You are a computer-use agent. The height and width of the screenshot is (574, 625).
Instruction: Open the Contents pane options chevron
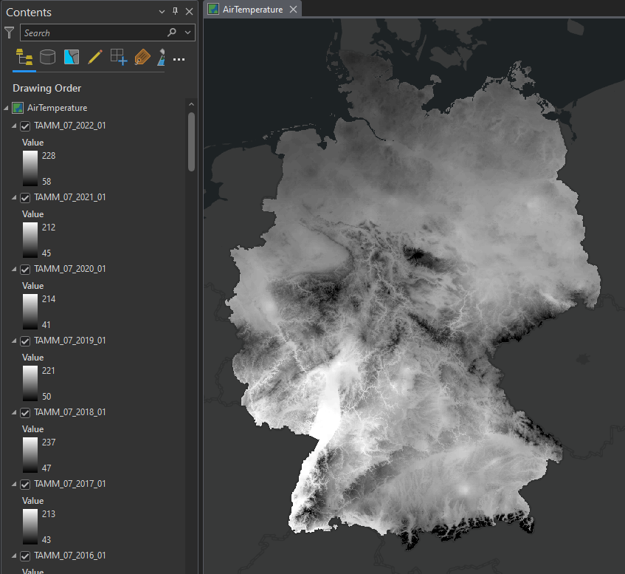point(162,12)
